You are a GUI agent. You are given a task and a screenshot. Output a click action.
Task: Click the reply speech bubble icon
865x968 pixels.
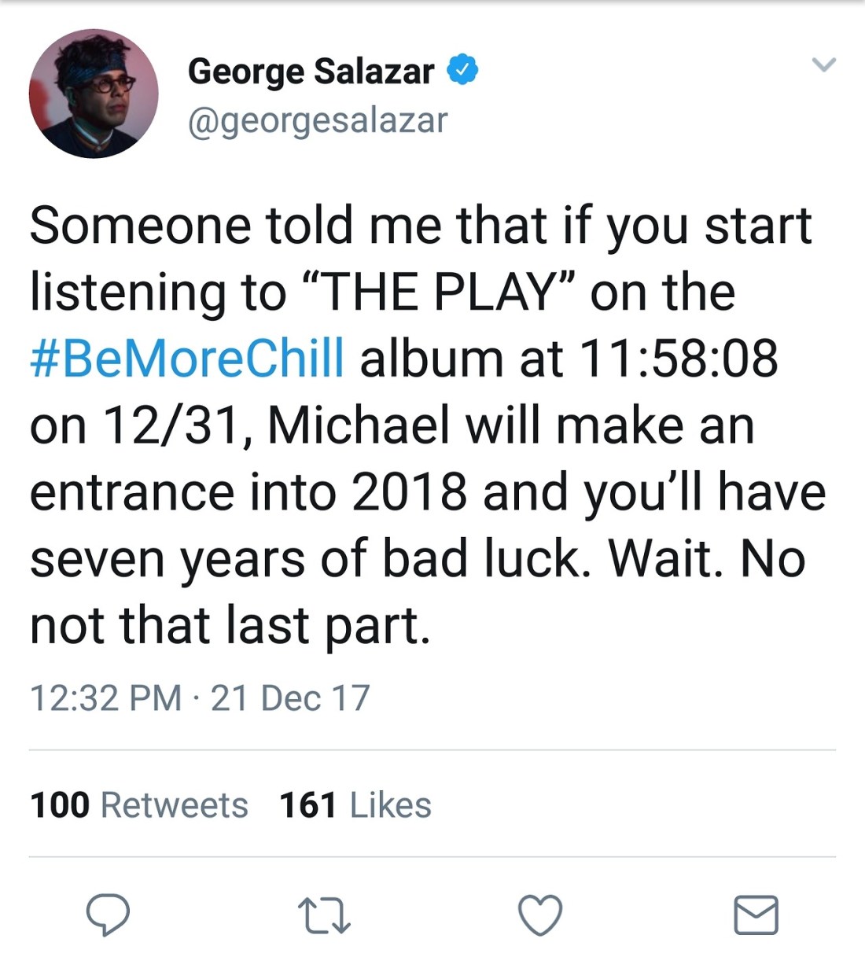[x=108, y=915]
